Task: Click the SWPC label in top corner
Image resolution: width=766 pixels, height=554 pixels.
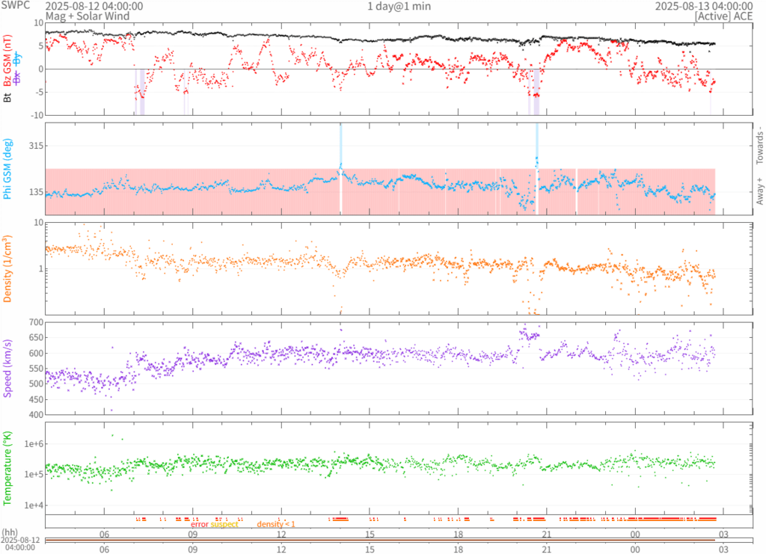Action: tap(15, 6)
